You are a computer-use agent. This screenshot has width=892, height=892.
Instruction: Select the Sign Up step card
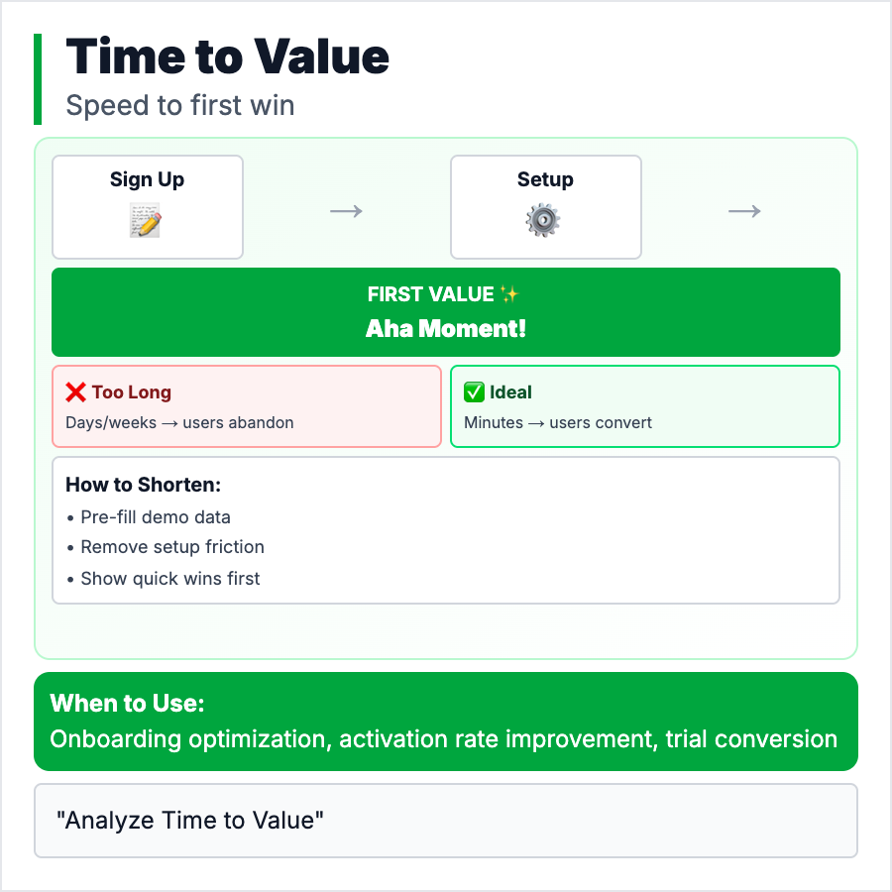(x=148, y=207)
